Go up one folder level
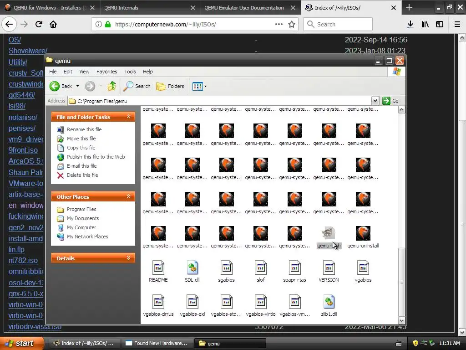Screen dimensions: 466x350 pos(112,86)
